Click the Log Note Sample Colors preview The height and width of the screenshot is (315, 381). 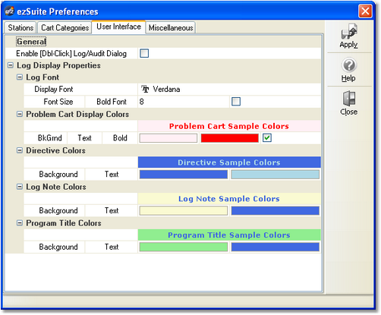click(x=229, y=199)
